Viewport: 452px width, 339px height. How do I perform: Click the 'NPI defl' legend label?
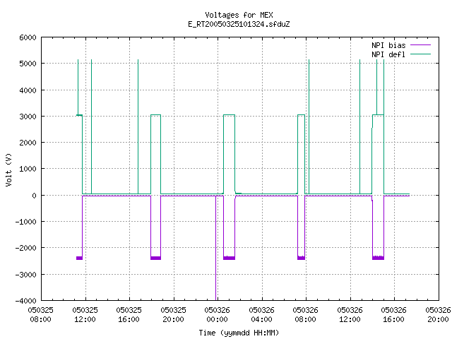pos(388,54)
